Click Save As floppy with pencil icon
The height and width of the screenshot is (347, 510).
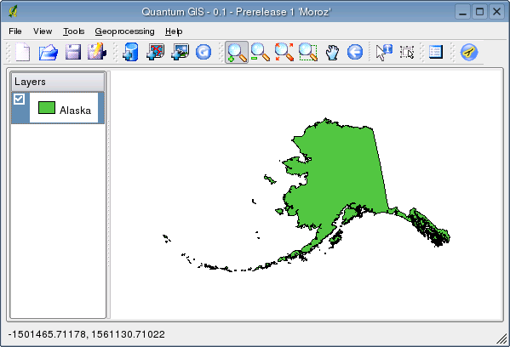(x=97, y=52)
